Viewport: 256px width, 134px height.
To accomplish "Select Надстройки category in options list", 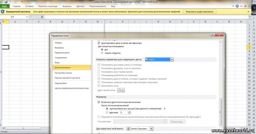I will (72, 83).
